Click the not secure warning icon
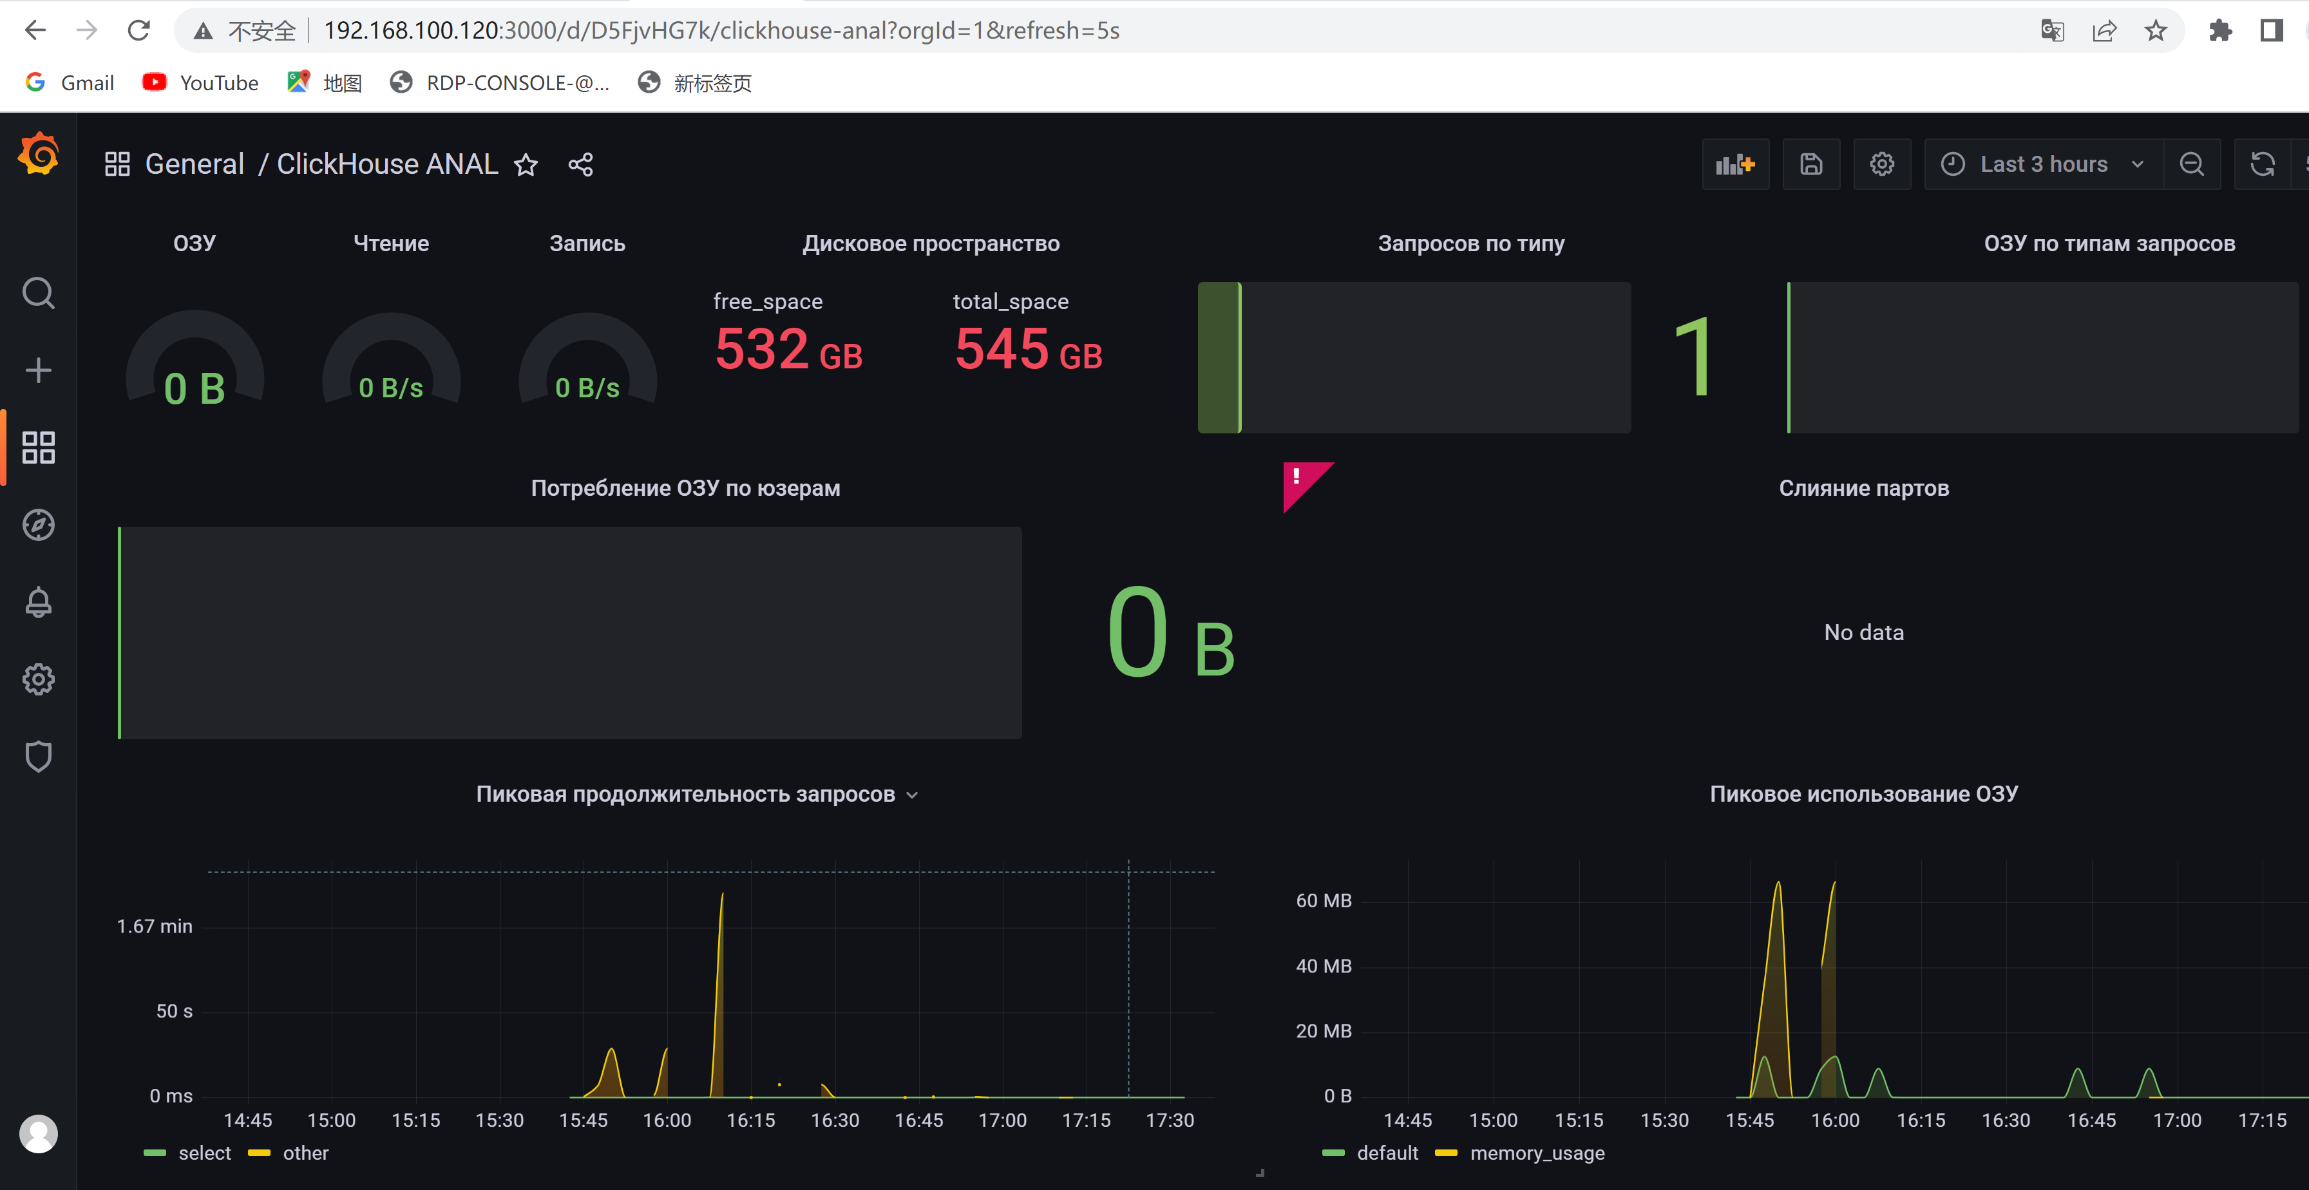The image size is (2309, 1190). pyautogui.click(x=204, y=32)
